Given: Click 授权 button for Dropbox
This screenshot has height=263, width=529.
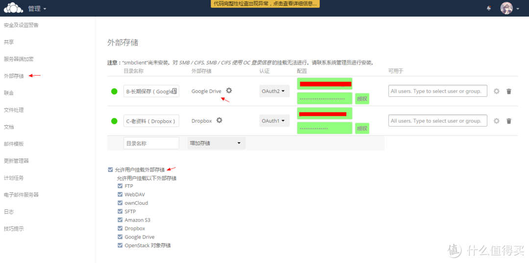Looking at the screenshot, I should 362,128.
